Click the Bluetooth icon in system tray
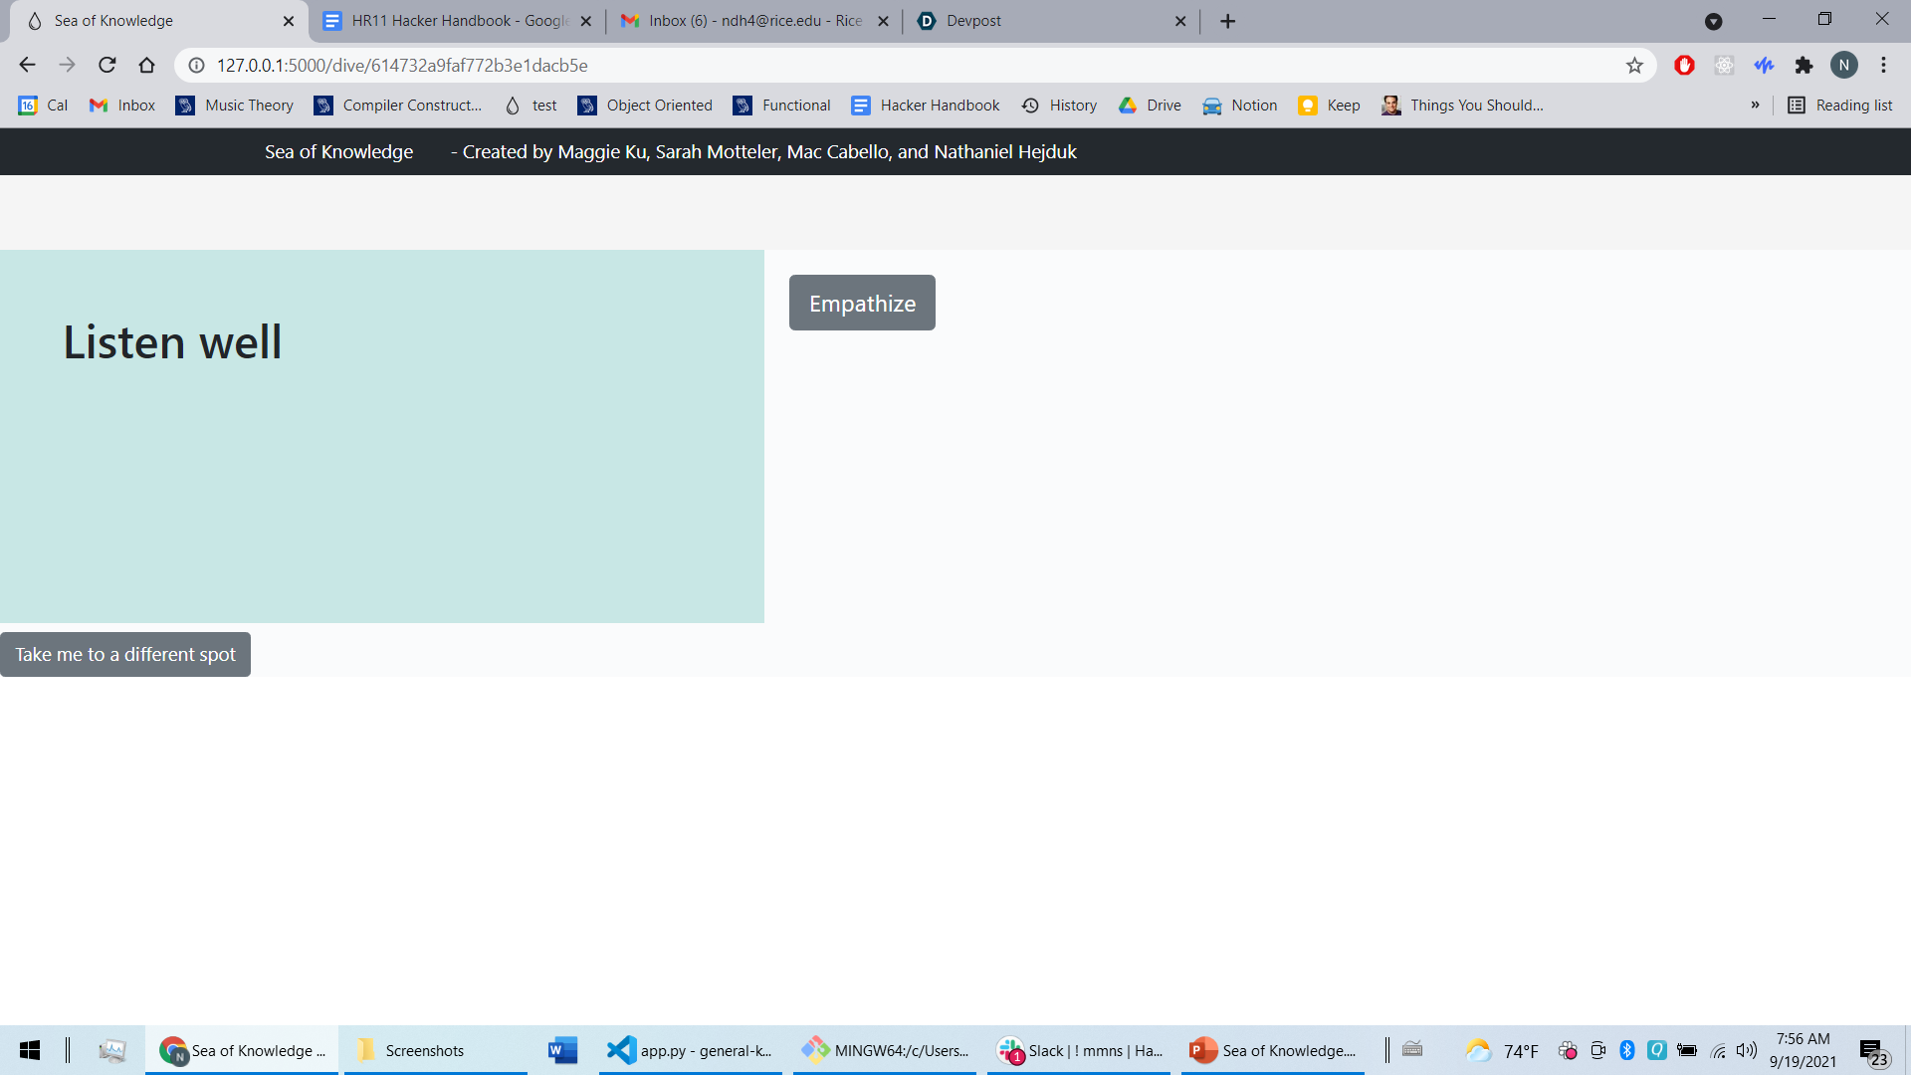1911x1075 pixels. pos(1627,1050)
